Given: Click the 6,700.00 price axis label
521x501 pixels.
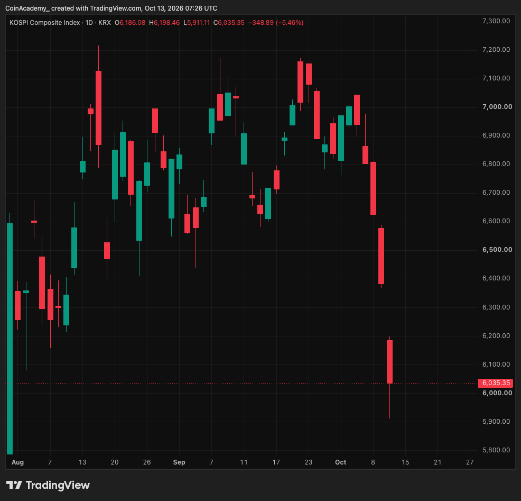Looking at the screenshot, I should pos(496,193).
